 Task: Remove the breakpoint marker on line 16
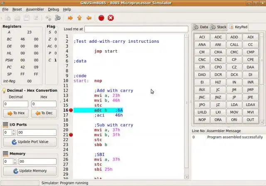tap(71, 110)
